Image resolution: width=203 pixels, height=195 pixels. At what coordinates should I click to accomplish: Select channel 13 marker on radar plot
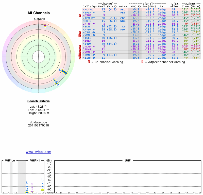click(x=64, y=72)
